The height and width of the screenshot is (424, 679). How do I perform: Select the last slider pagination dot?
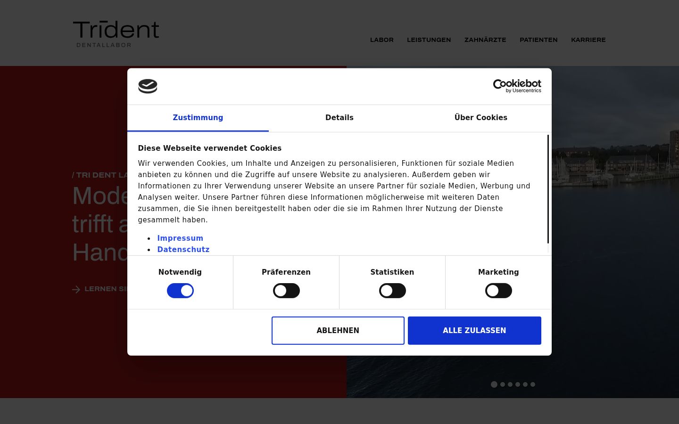tap(533, 384)
